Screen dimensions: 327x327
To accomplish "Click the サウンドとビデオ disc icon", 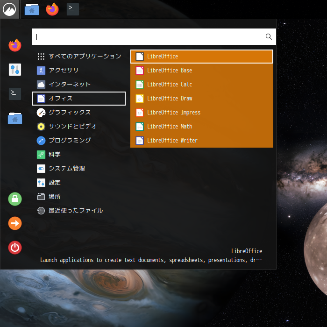I will [41, 127].
